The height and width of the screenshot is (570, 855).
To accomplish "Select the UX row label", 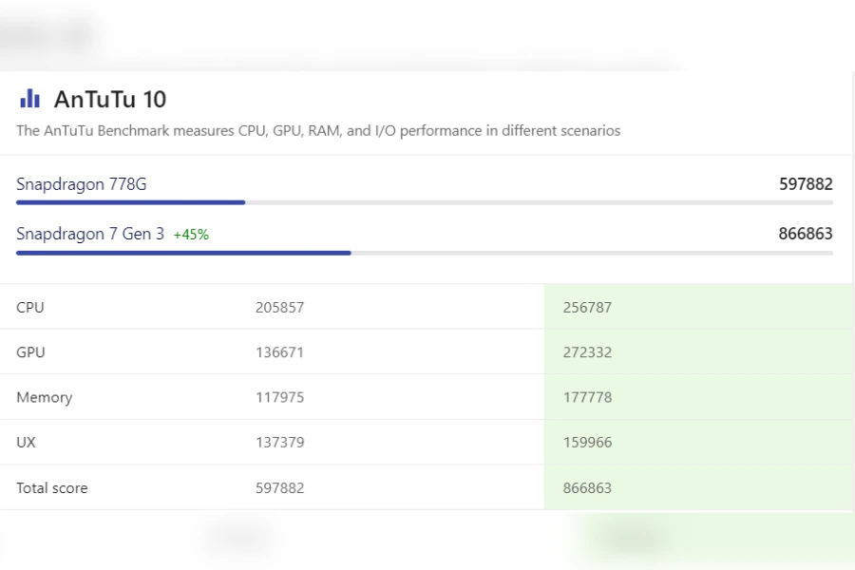I will [27, 443].
